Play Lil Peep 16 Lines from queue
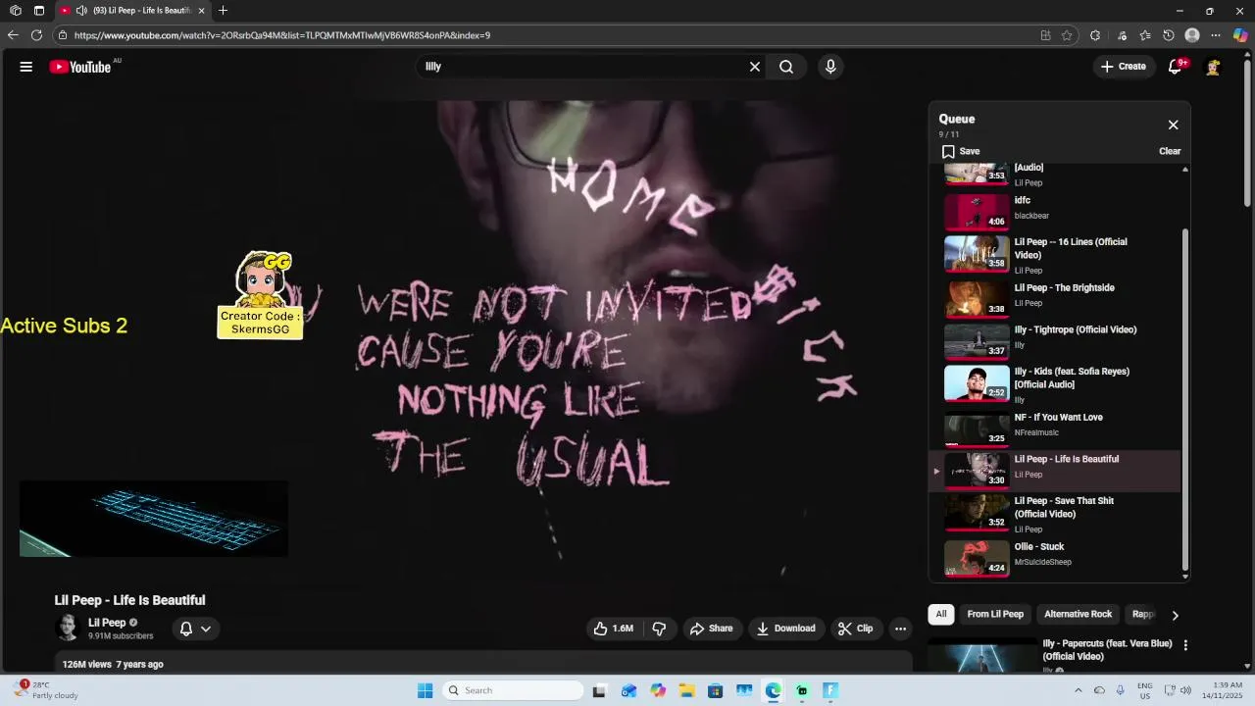This screenshot has width=1255, height=706. pyautogui.click(x=1056, y=254)
